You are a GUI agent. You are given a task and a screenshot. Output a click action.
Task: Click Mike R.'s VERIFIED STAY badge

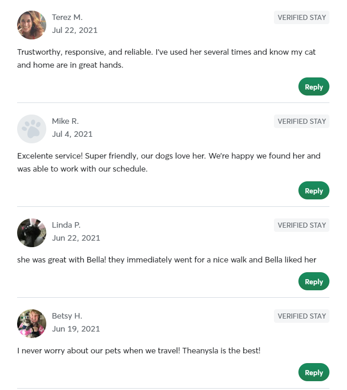coord(301,121)
